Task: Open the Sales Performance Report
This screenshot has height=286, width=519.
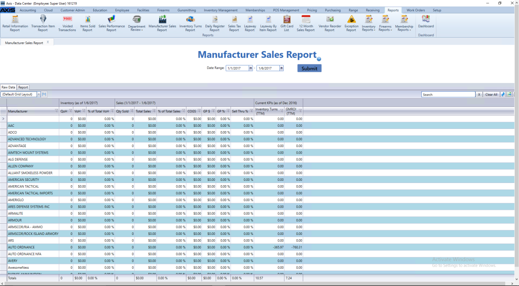Action: (112, 23)
